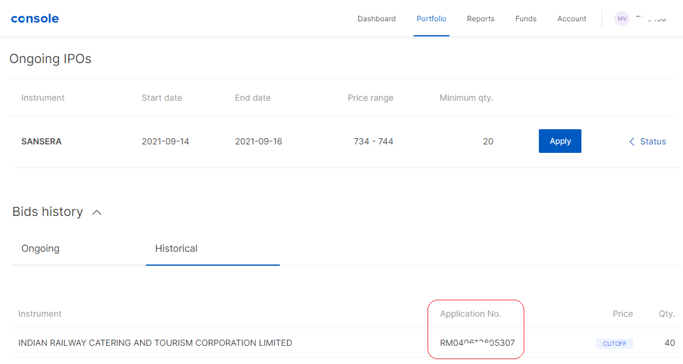Click the CUTOFF price badge
This screenshot has height=364, width=683.
point(614,343)
